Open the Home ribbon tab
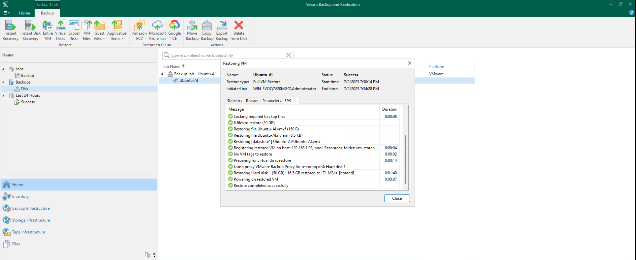The image size is (636, 260). (24, 13)
